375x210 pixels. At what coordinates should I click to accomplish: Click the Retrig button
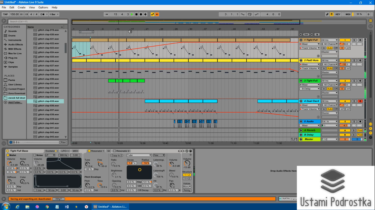(x=187, y=190)
